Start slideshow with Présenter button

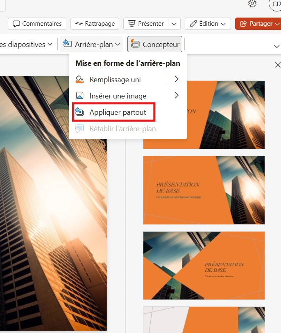coord(146,24)
